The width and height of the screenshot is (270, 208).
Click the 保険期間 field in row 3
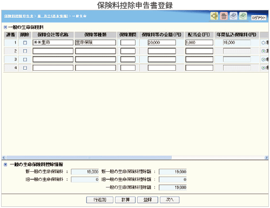tap(128, 59)
